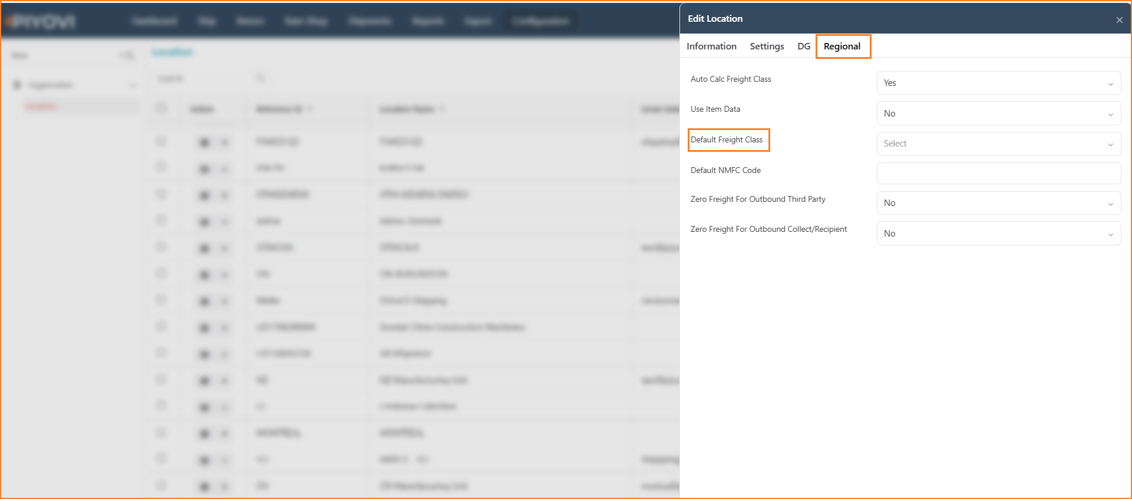Switch to the Information tab
Image resolution: width=1132 pixels, height=499 pixels.
click(x=711, y=46)
